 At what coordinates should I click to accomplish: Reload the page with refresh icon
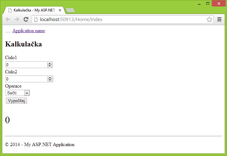tap(26, 19)
